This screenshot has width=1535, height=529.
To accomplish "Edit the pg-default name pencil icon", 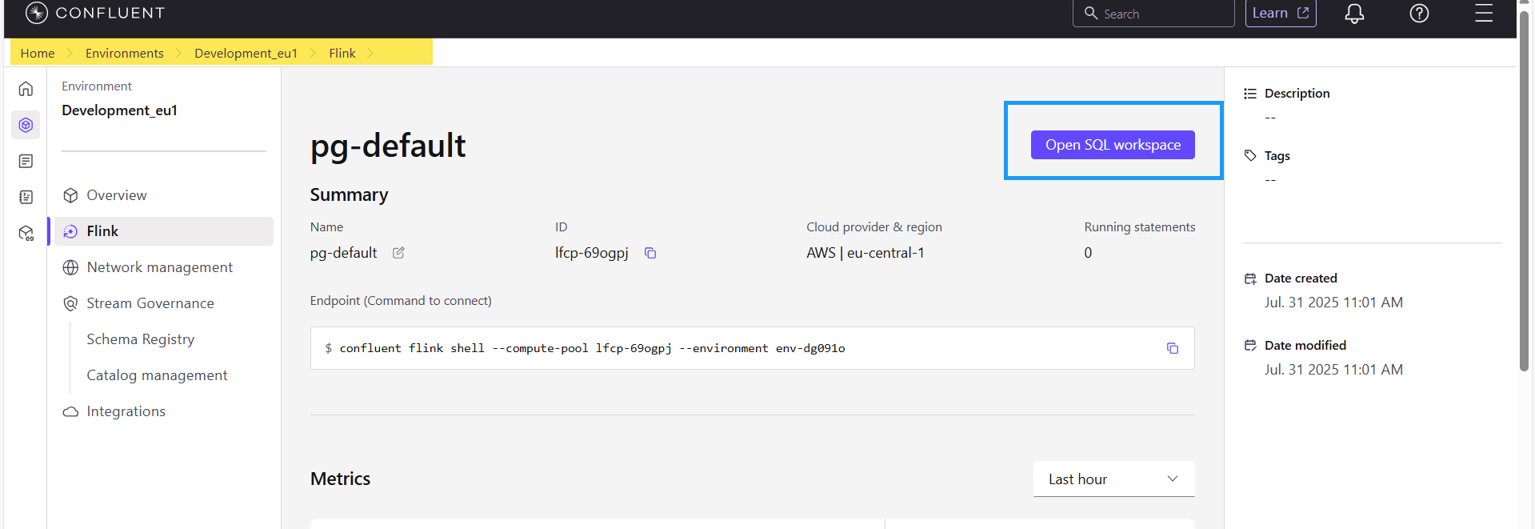I will [x=398, y=253].
